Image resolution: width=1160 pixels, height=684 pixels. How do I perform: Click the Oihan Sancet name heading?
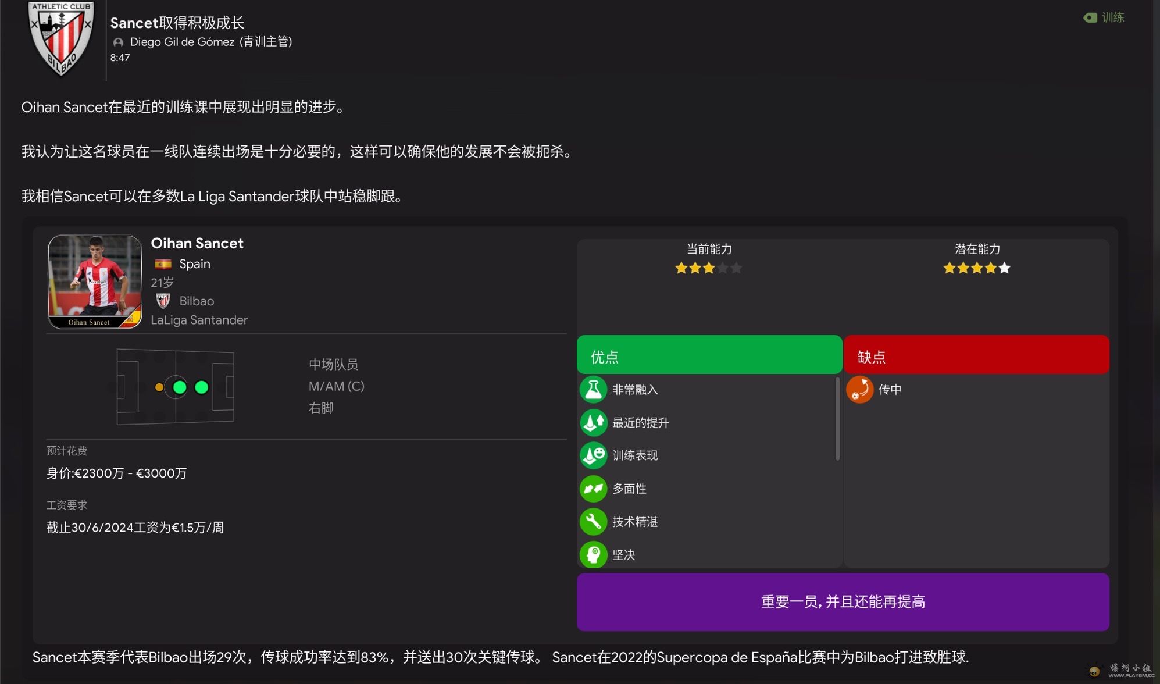[x=197, y=243]
